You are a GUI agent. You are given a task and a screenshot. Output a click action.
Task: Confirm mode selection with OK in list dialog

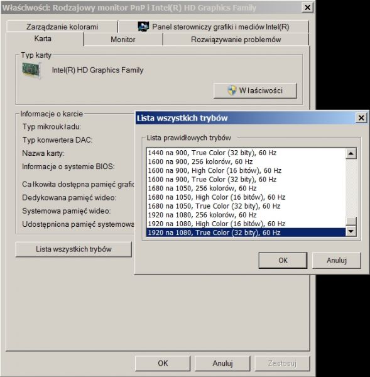pyautogui.click(x=283, y=260)
